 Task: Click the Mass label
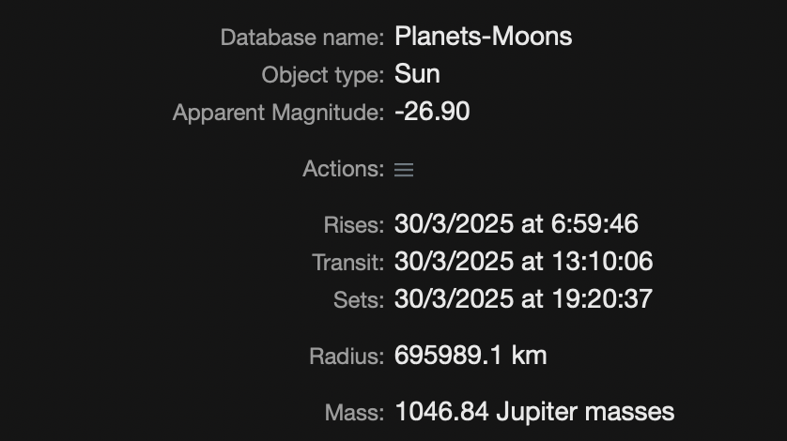(354, 413)
